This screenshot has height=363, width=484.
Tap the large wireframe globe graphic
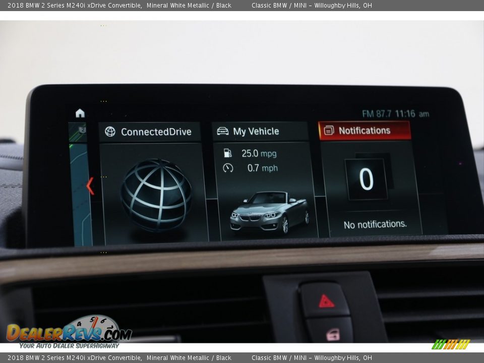(156, 195)
